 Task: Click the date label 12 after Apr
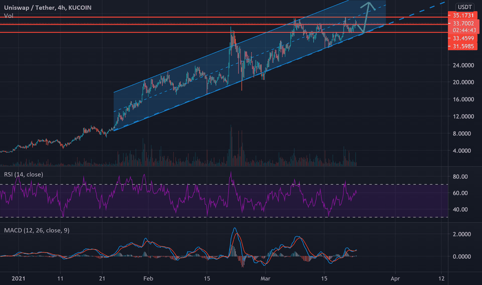pos(442,279)
